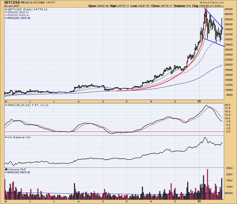
Task: Click the EMA(20) 33527.67 legend entry
Action: pyautogui.click(x=18, y=12)
